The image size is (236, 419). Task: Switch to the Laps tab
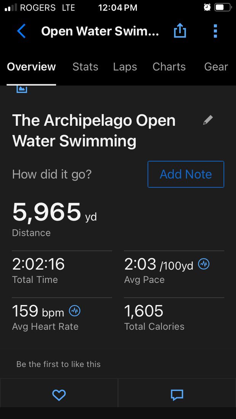[125, 67]
